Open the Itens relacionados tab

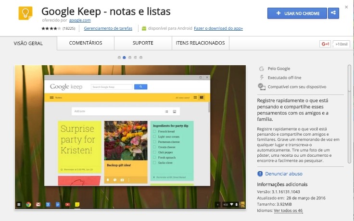coord(199,43)
